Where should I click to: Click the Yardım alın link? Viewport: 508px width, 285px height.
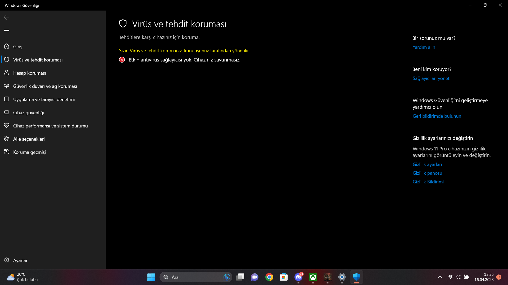[424, 47]
